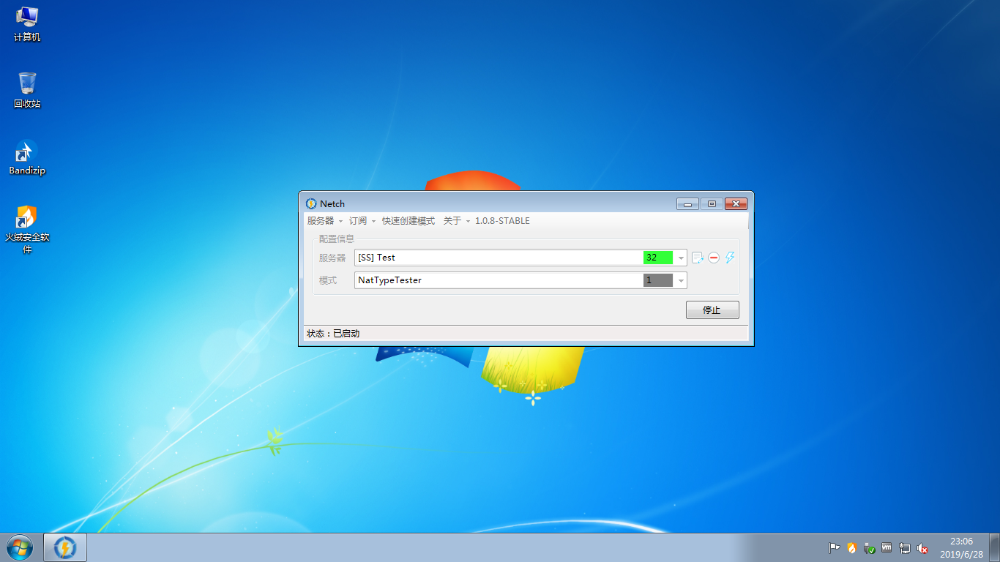The height and width of the screenshot is (562, 1000).
Task: Click the Action Center flag tray icon
Action: (834, 547)
